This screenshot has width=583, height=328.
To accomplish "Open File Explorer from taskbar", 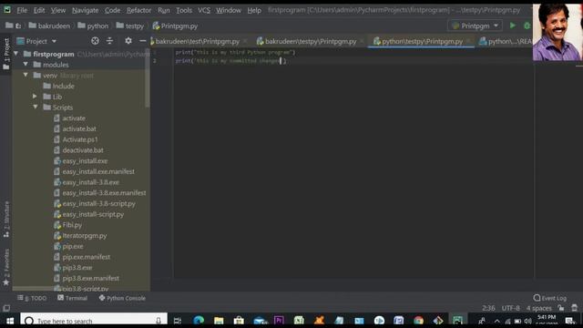I will click(x=219, y=320).
